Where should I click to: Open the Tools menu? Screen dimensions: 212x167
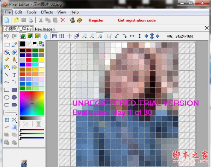click(31, 12)
